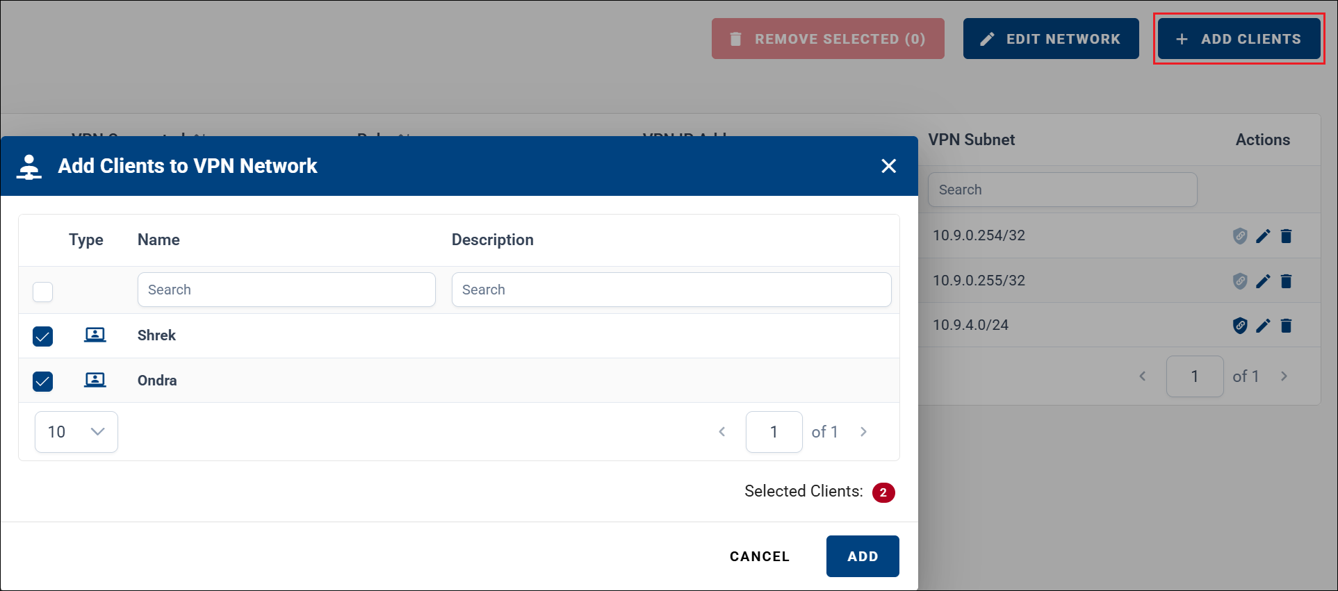1338x591 pixels.
Task: Click the background table page number field
Action: click(1195, 376)
